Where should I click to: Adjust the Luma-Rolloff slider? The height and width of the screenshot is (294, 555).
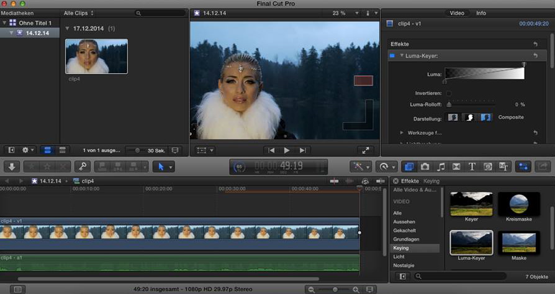pyautogui.click(x=449, y=104)
